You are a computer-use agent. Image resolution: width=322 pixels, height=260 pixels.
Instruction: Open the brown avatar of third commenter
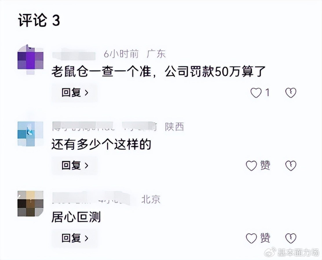(30, 203)
